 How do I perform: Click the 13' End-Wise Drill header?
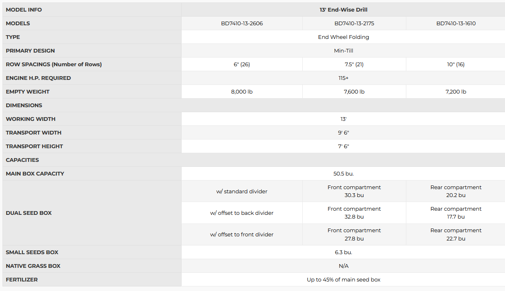[343, 10]
